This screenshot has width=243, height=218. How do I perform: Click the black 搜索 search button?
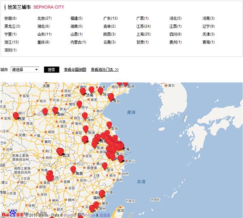pos(51,70)
